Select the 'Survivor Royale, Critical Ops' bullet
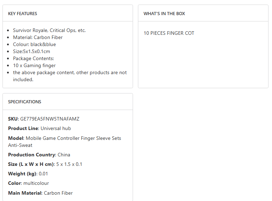 pos(49,31)
